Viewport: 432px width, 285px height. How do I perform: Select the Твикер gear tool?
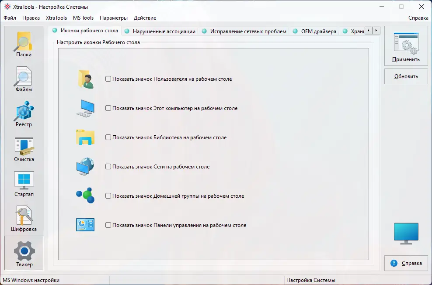pyautogui.click(x=24, y=253)
